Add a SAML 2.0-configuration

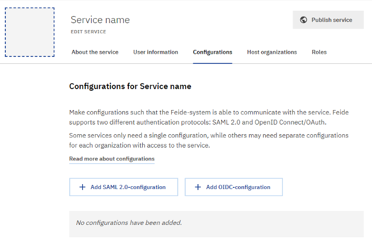click(x=123, y=187)
